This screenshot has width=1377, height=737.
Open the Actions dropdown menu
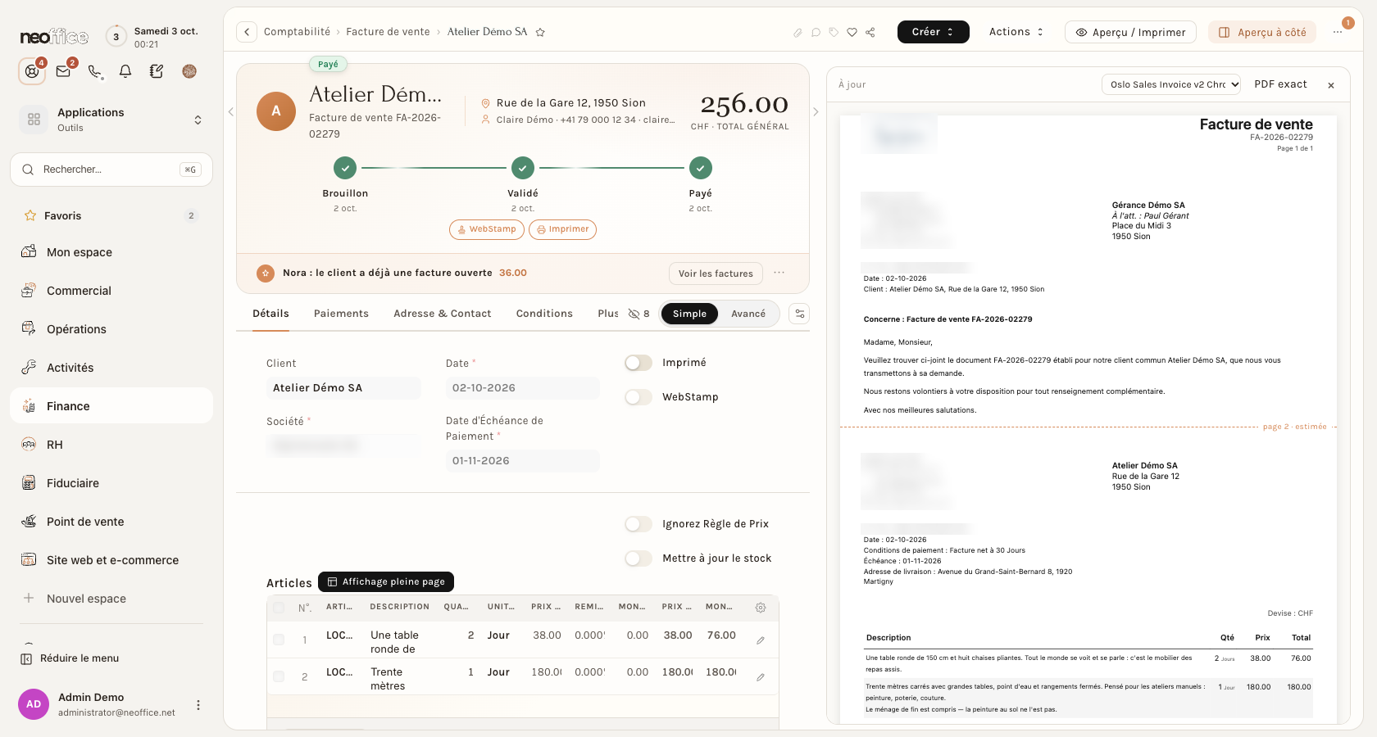1016,32
